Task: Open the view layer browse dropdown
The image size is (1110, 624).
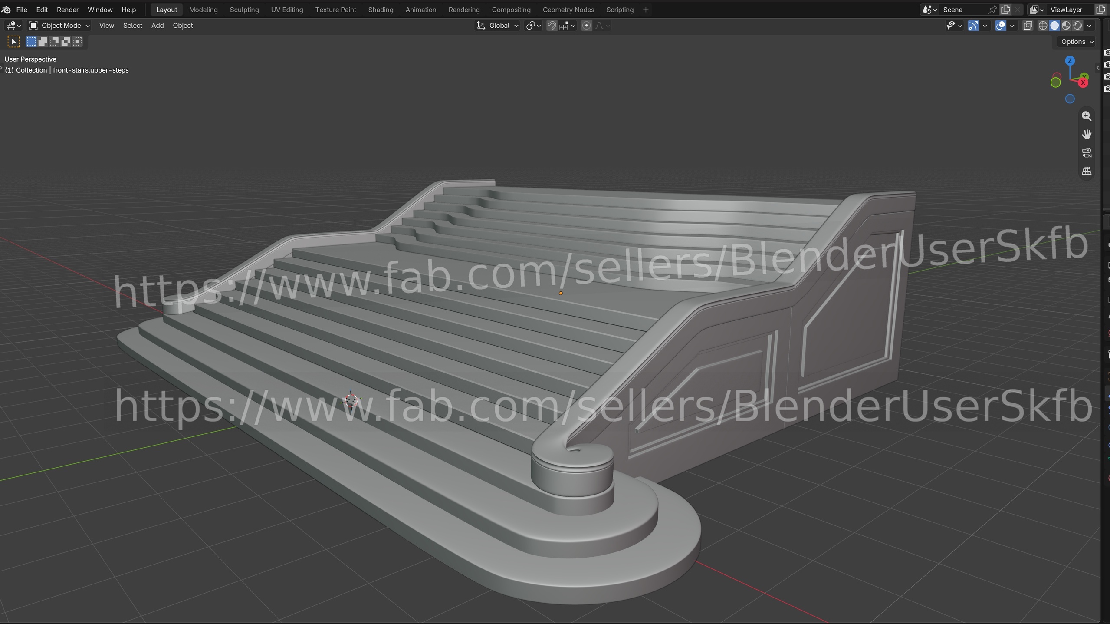Action: tap(1037, 10)
